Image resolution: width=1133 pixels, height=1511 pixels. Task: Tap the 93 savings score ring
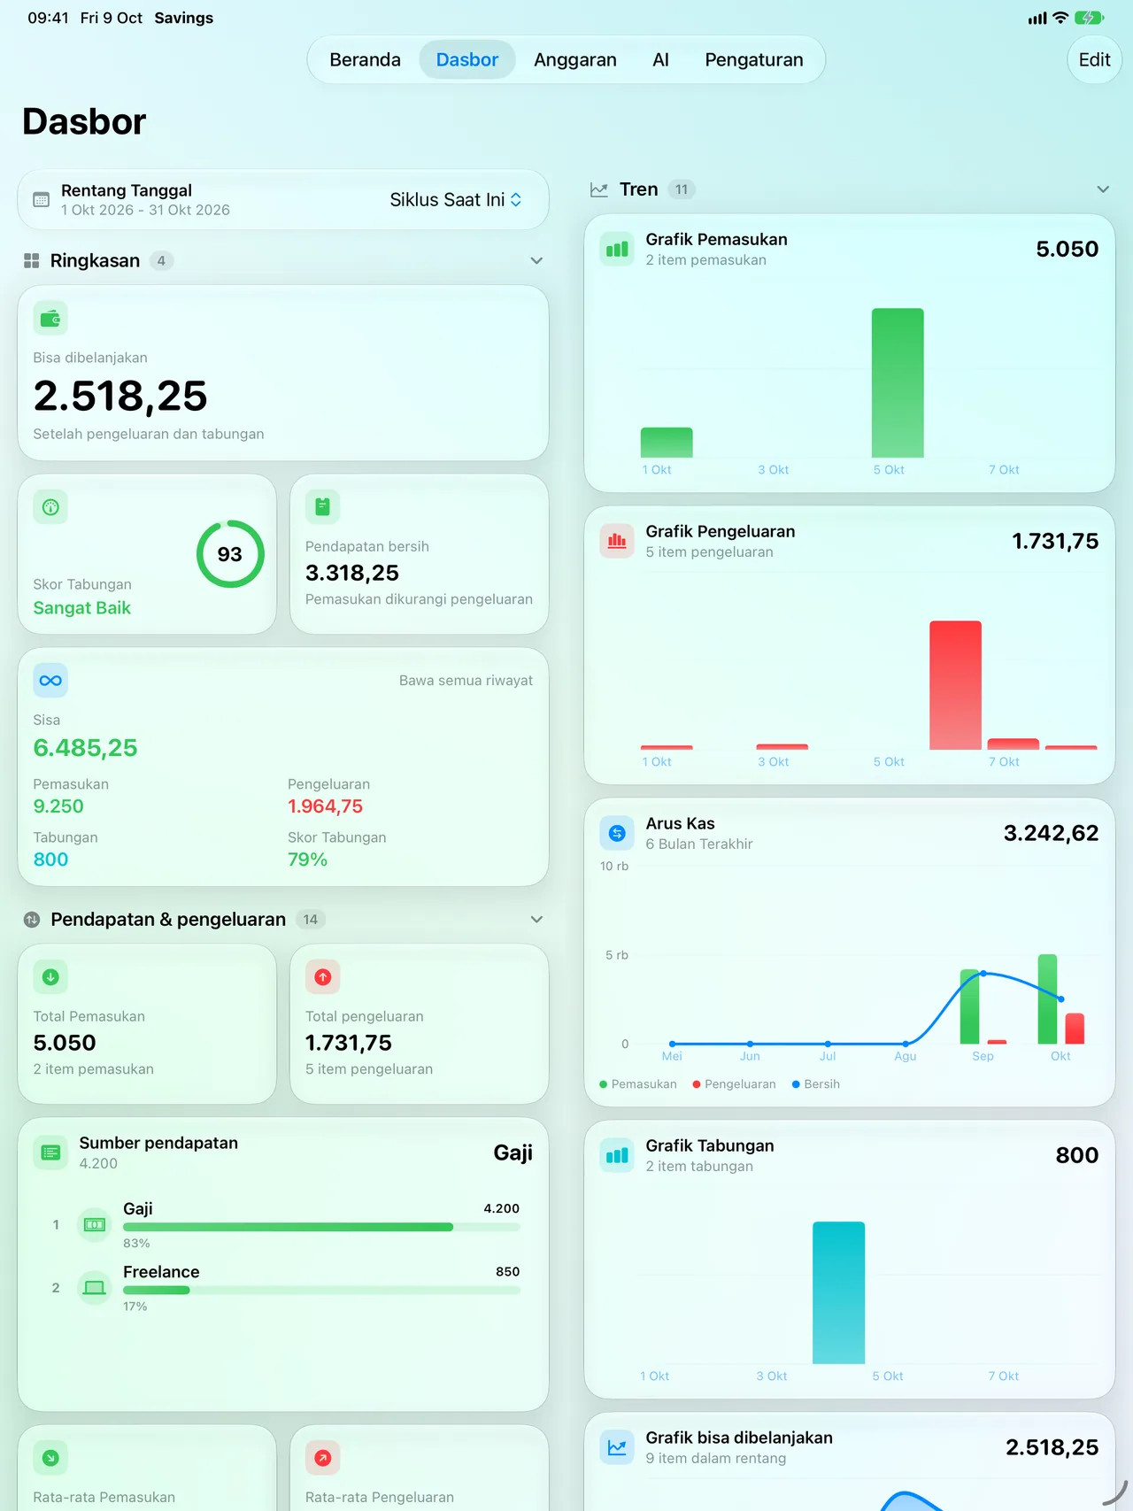[x=230, y=554]
